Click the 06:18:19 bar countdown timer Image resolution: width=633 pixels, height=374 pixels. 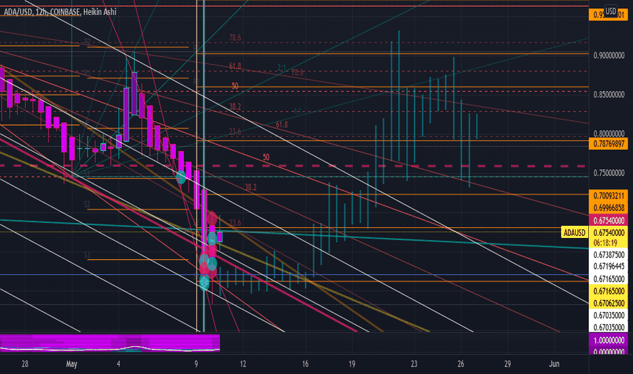pos(604,243)
